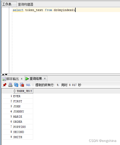Click the delete row icon with red X
120x145 pixels.
pos(22,85)
